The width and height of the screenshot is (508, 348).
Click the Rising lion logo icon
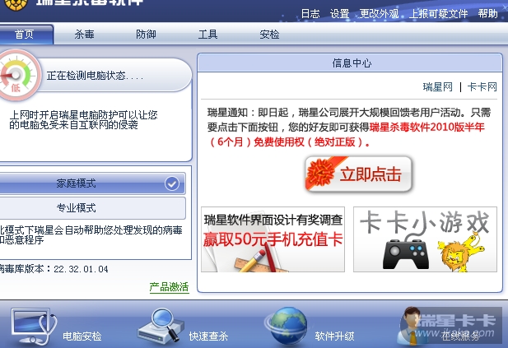[16, 4]
